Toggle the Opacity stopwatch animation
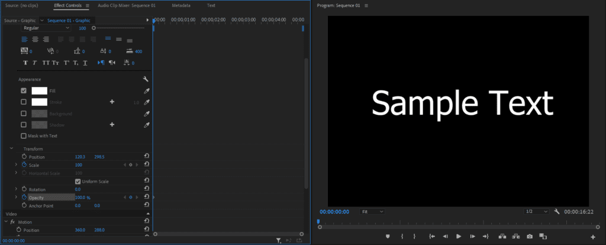 24,197
